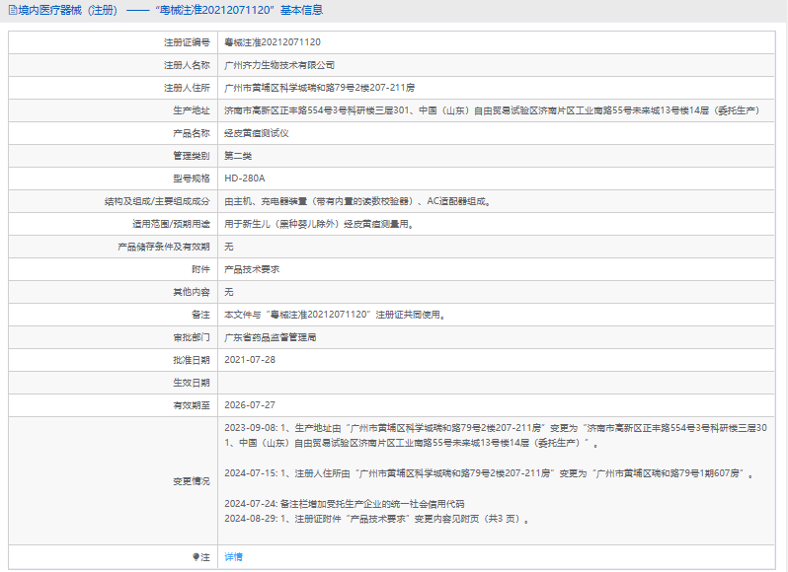The image size is (788, 572).
Task: Click the 适用范围 value about 新生儿
Action: point(318,224)
